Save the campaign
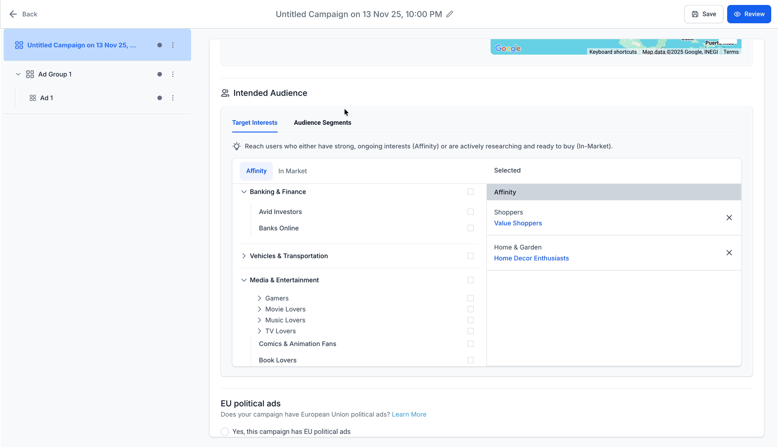Viewport: 778px width, 448px height. 703,14
